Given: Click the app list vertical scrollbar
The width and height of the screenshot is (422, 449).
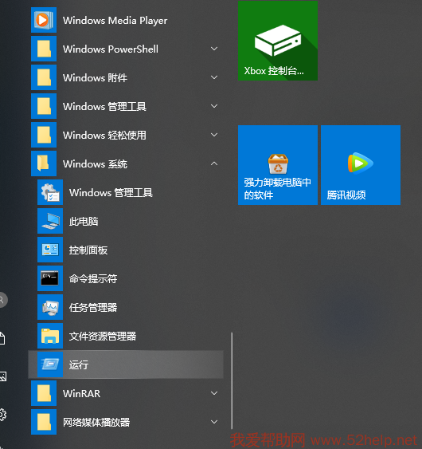Looking at the screenshot, I should pos(232,381).
